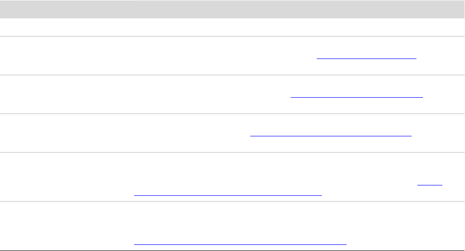Viewport: 465px width, 251px height.
Task: Follow the blue link in the third table row
Action: pyautogui.click(x=356, y=95)
